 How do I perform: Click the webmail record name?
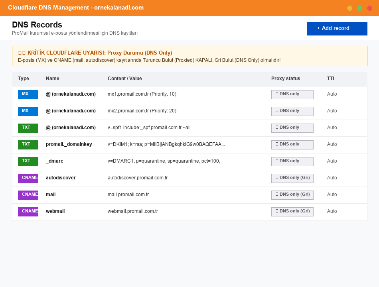coord(55,211)
